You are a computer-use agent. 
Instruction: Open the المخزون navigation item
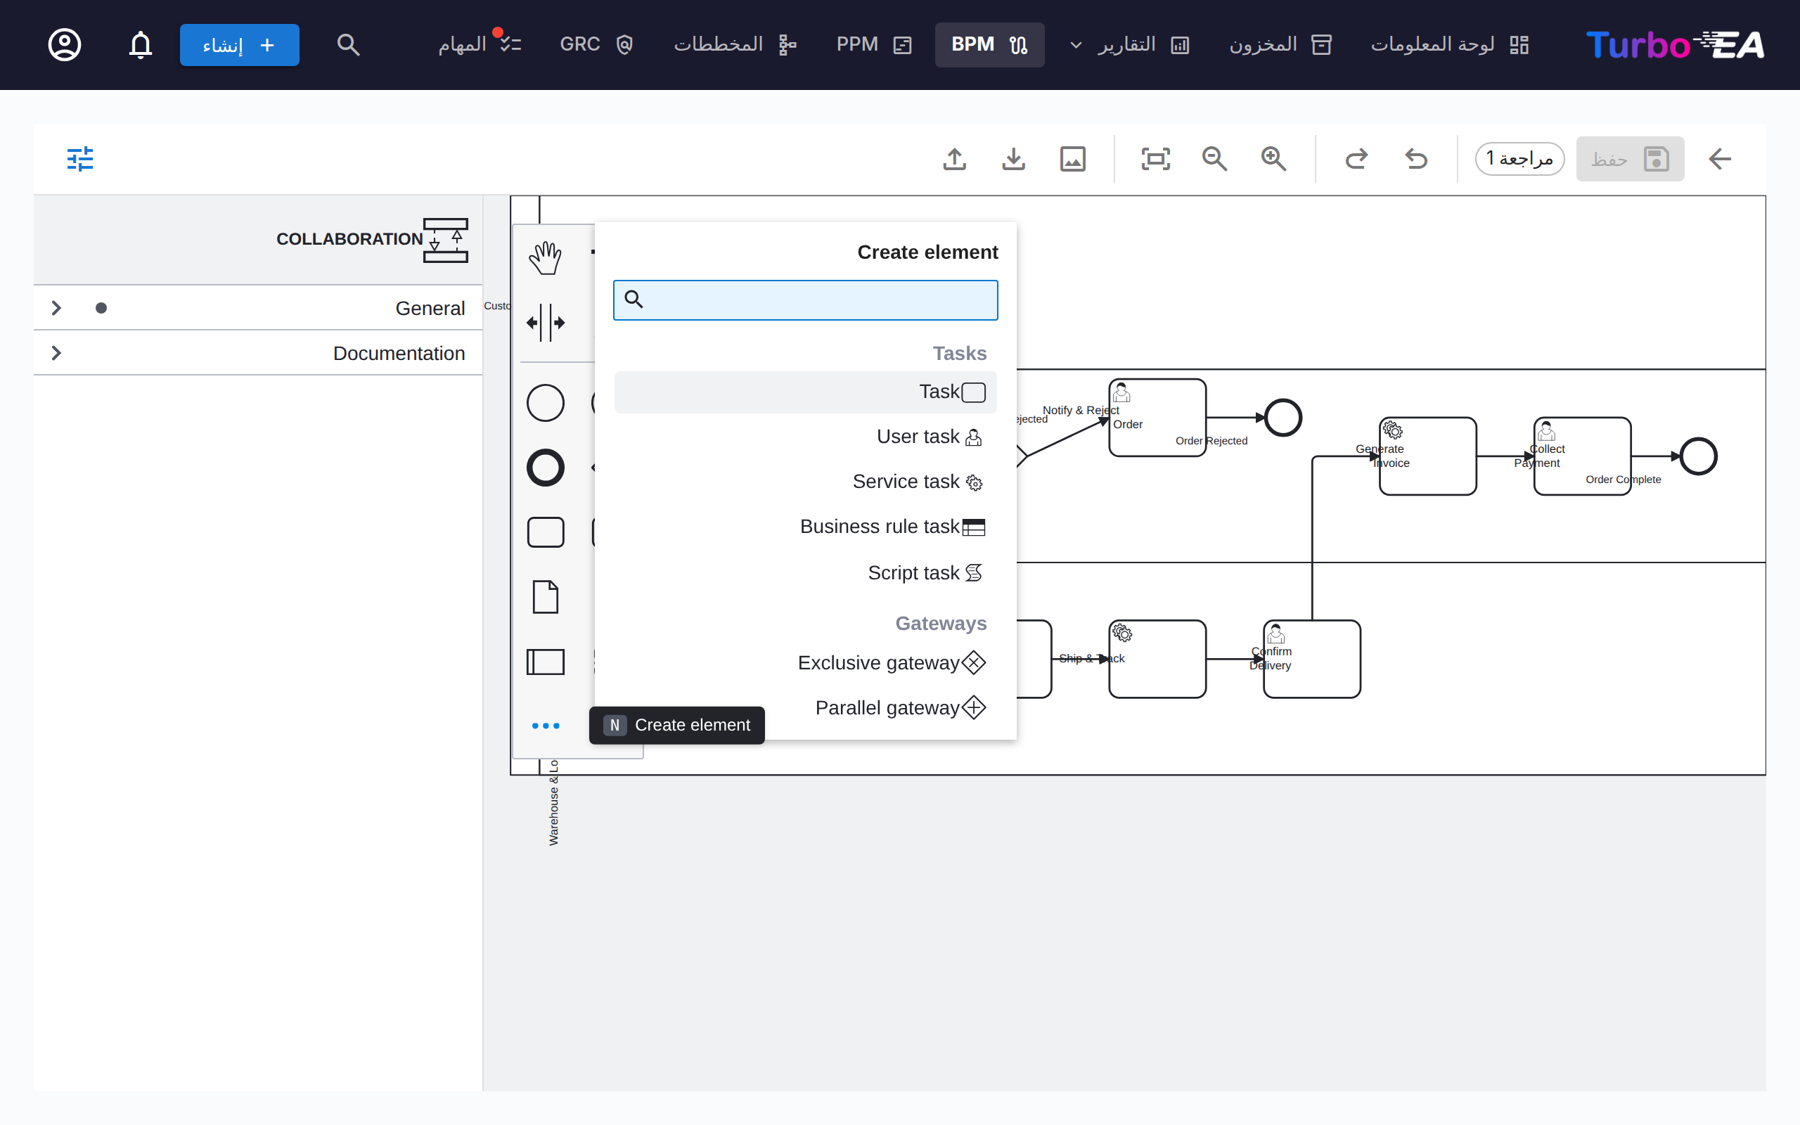(x=1280, y=44)
